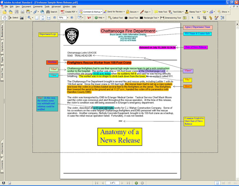Expand the Text Edits dropdown
Viewport: 239px width, 186px height.
pos(183,12)
